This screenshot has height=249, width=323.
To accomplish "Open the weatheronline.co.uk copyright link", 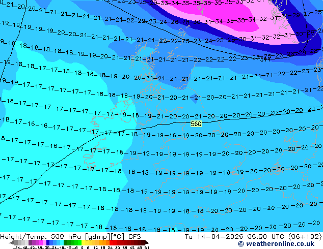I will (277, 244).
